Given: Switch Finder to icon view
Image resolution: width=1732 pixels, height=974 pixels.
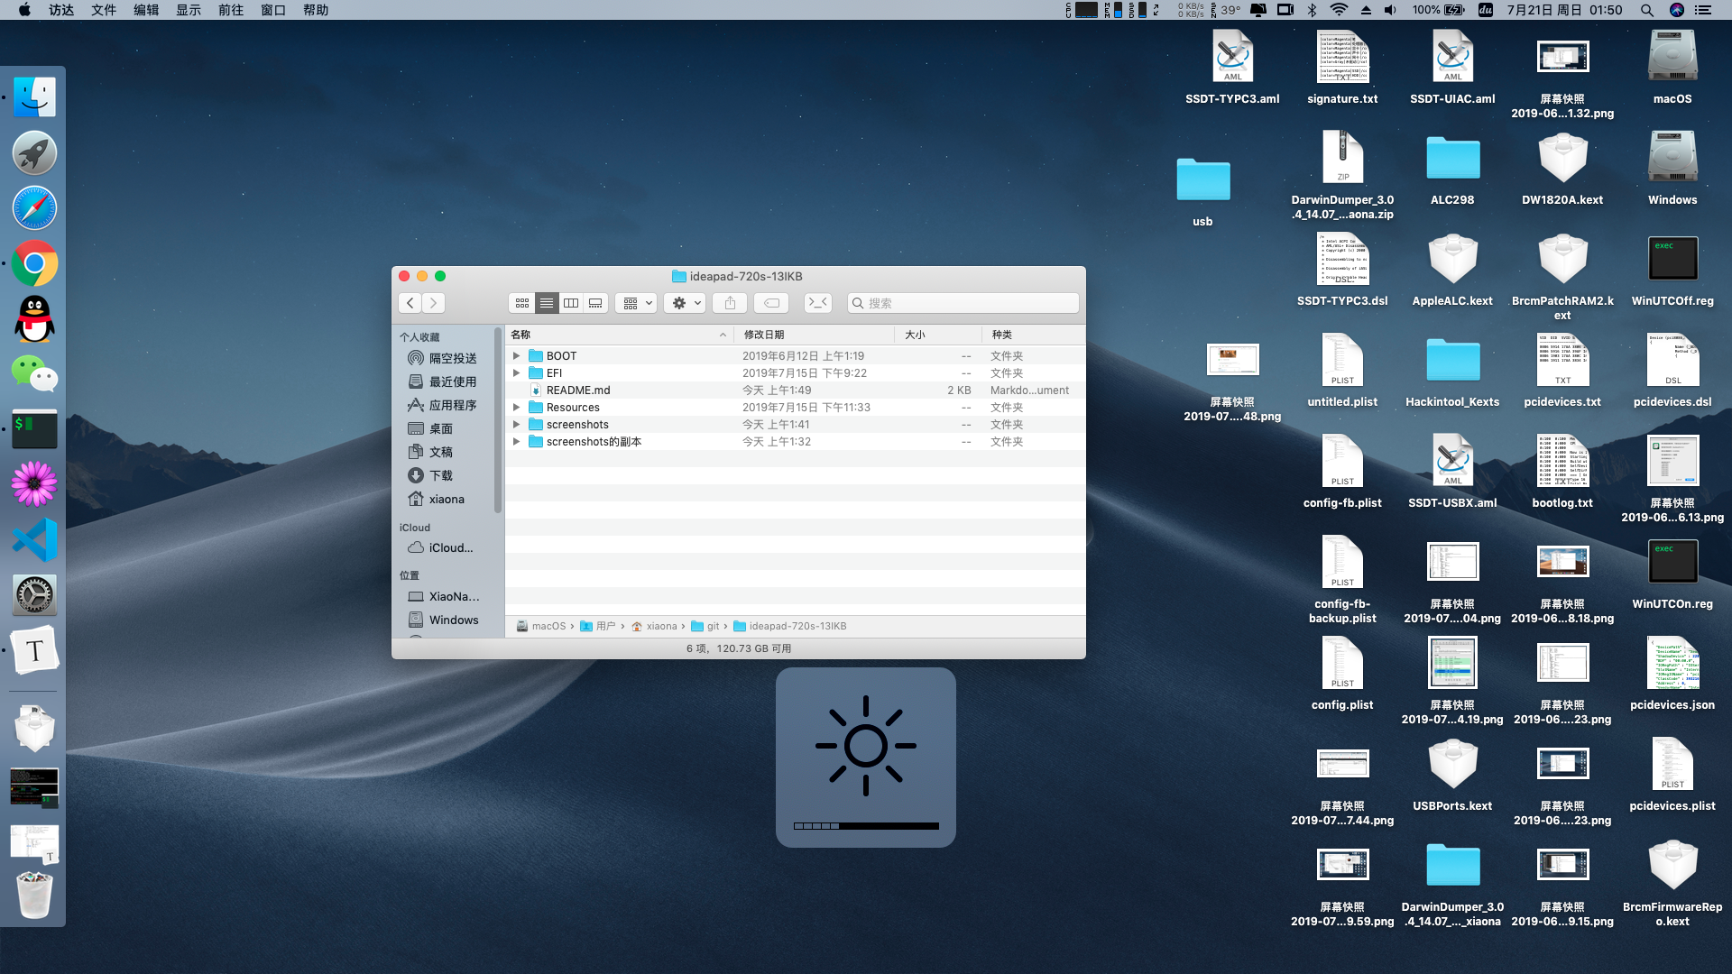Looking at the screenshot, I should coord(522,303).
